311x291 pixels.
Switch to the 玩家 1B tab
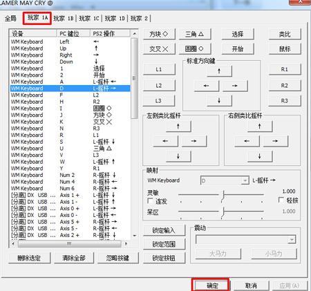pyautogui.click(x=64, y=18)
